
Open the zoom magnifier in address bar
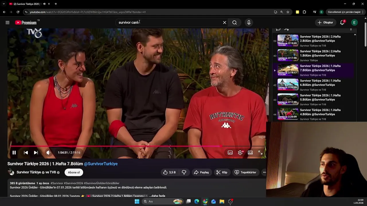[282, 12]
